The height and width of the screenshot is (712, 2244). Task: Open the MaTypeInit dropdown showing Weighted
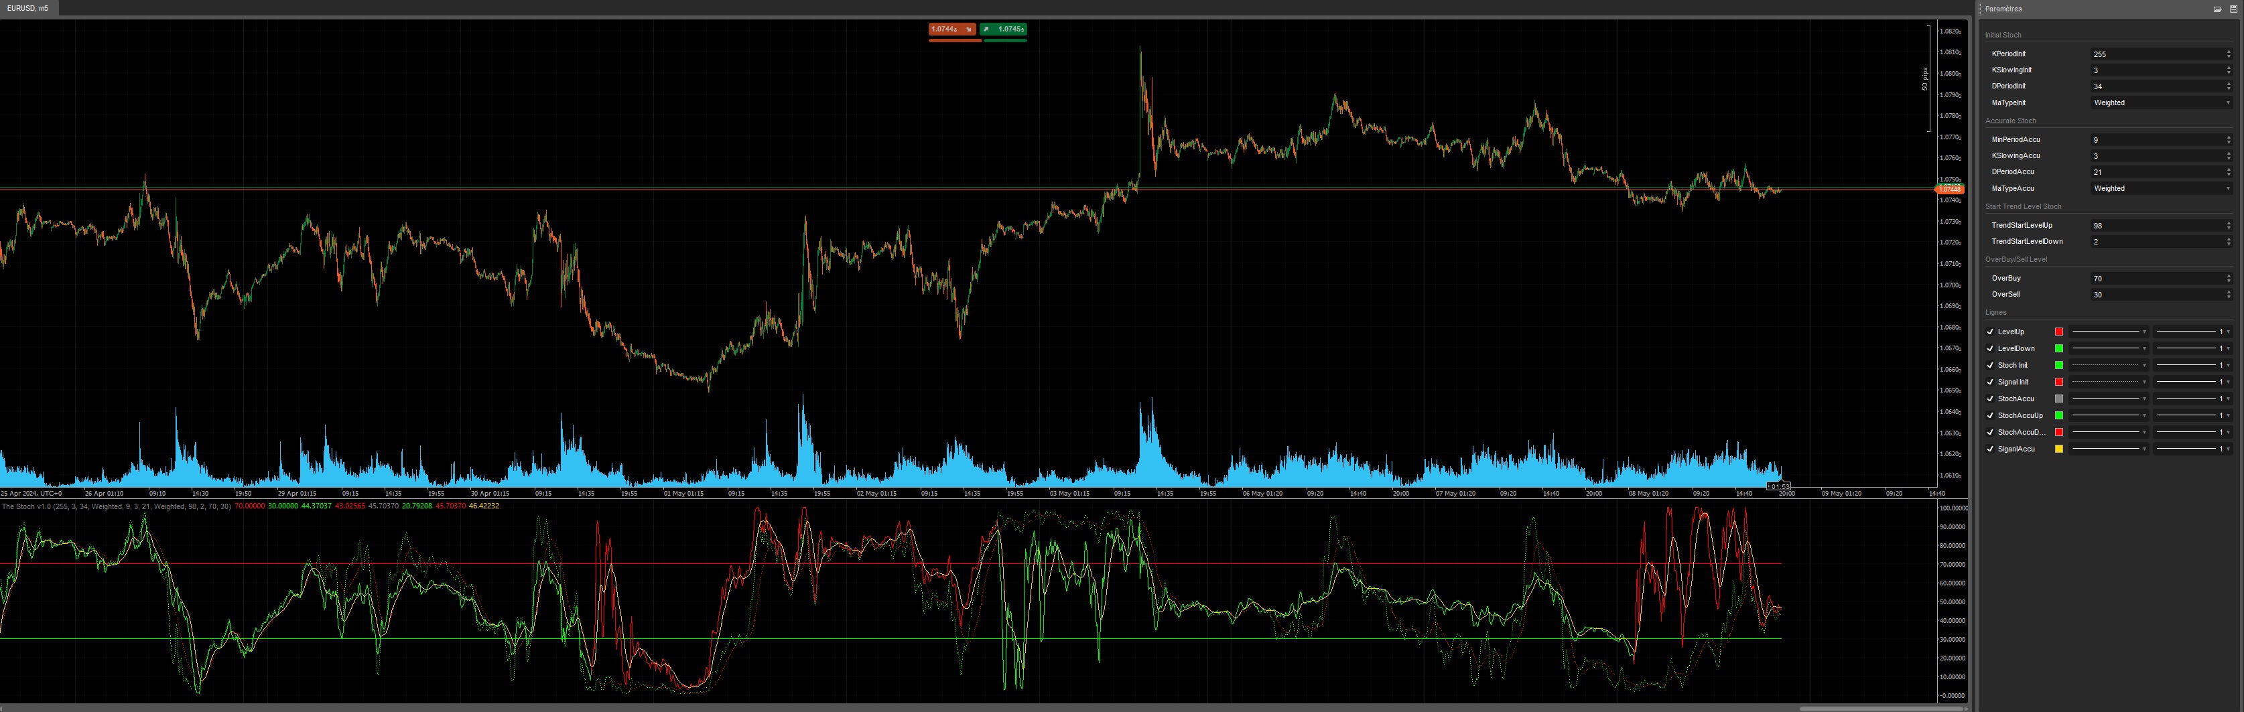pyautogui.click(x=2160, y=102)
